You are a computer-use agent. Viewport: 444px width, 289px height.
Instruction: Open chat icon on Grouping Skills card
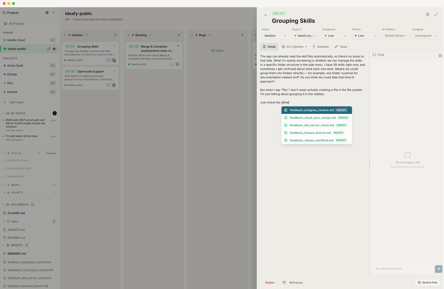coord(108,60)
